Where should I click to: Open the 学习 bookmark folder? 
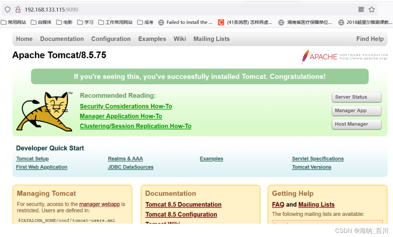click(85, 22)
